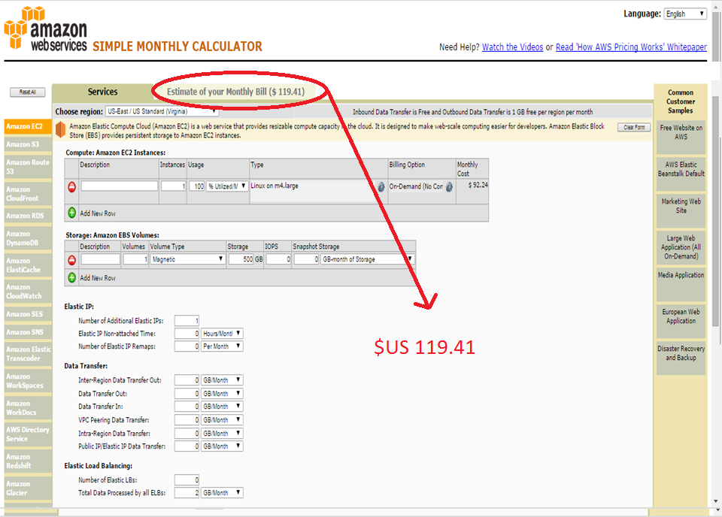This screenshot has width=722, height=517.
Task: Add new EBS volume row with green plus icon
Action: click(72, 277)
